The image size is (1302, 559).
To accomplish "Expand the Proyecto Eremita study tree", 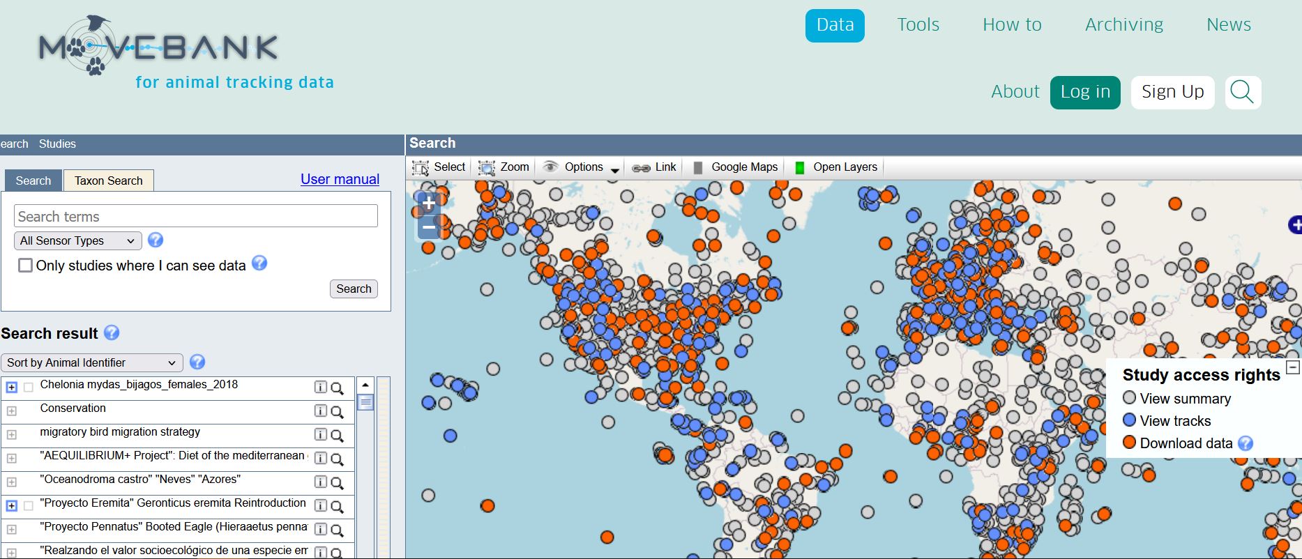I will [11, 505].
